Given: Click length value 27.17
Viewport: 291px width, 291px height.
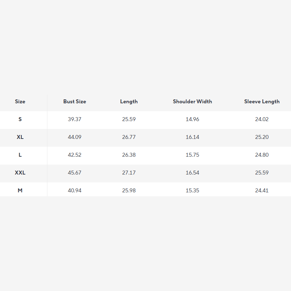Looking at the screenshot, I should click(x=129, y=173).
